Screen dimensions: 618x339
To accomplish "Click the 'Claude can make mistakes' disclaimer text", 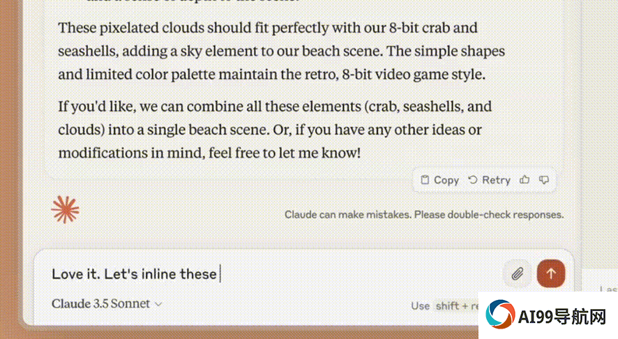I will coord(424,215).
